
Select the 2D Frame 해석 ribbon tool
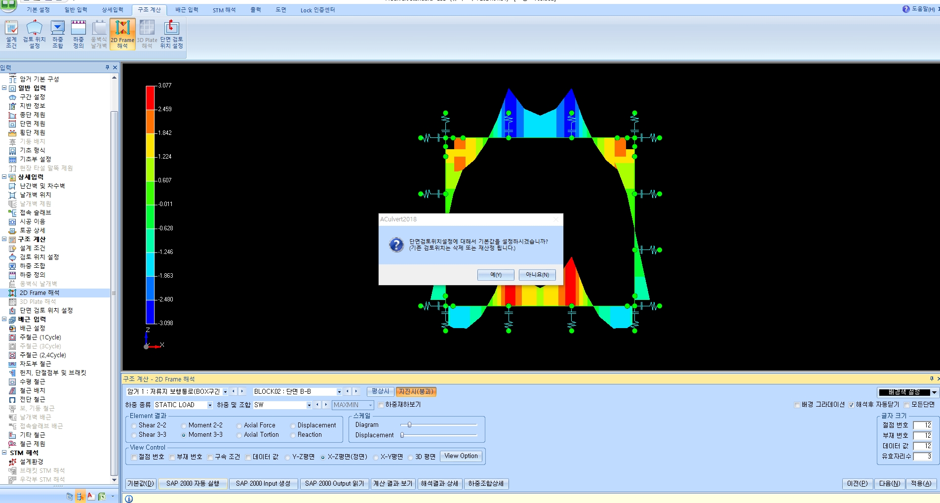[x=122, y=34]
